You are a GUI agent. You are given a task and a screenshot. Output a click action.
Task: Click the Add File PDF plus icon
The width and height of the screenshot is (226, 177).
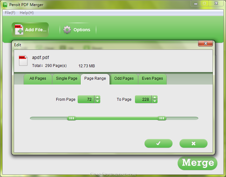pyautogui.click(x=19, y=29)
